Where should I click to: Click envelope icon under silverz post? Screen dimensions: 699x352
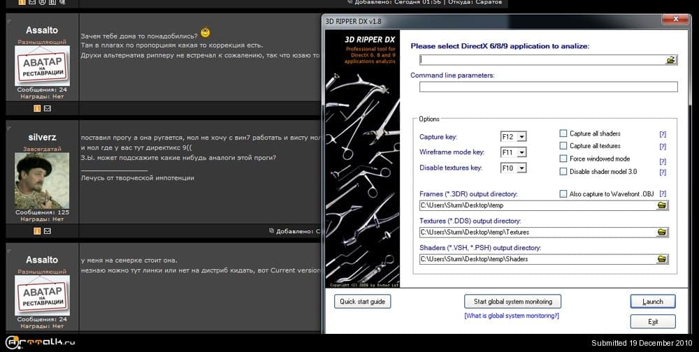point(48,230)
